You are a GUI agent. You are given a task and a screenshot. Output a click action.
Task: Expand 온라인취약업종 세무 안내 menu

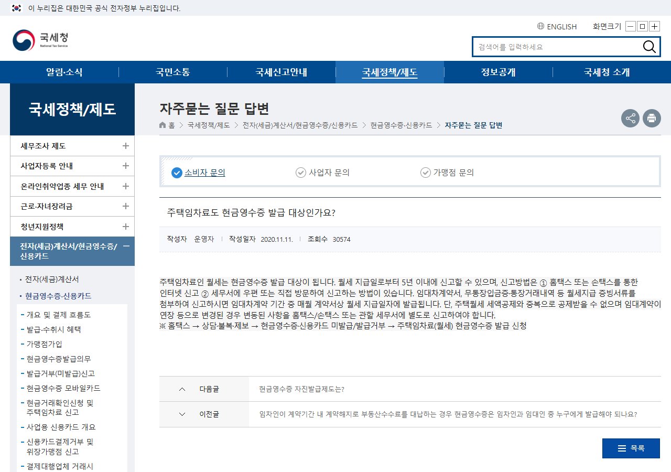pyautogui.click(x=126, y=186)
